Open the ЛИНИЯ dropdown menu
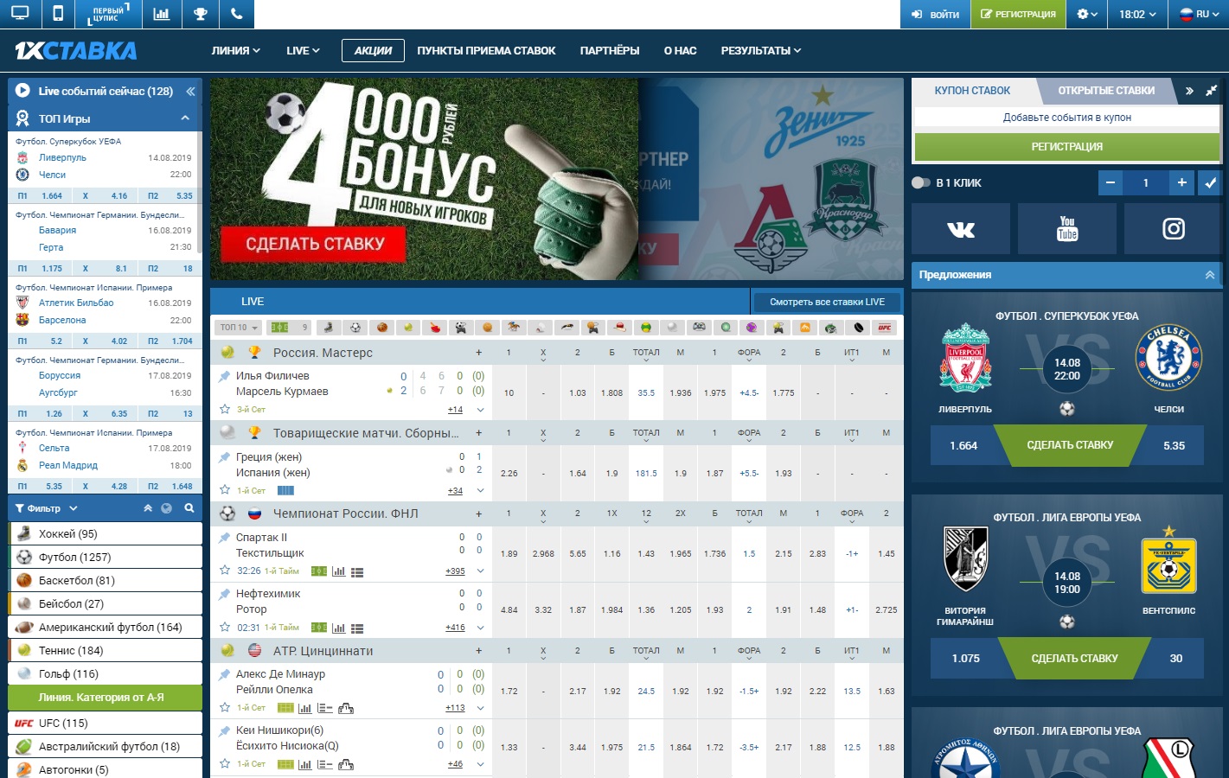 point(236,50)
